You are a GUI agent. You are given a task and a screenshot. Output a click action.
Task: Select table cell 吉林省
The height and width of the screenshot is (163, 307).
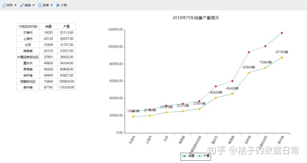tap(28, 75)
